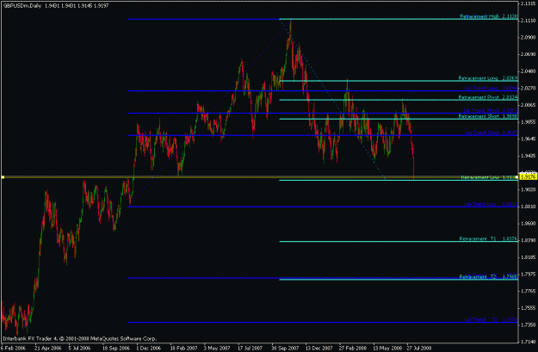Click the 3 May 2007 date label
538x352 pixels.
[217, 349]
